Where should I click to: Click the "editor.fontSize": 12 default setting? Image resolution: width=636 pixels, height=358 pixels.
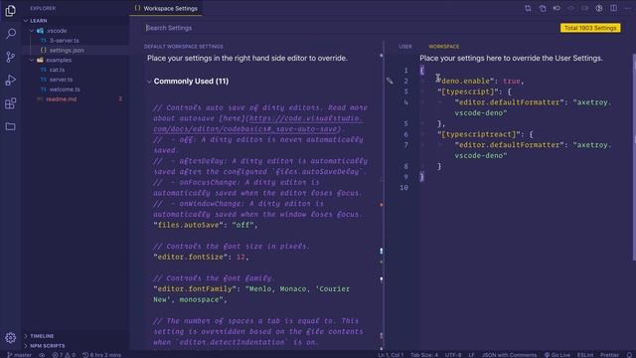[201, 257]
